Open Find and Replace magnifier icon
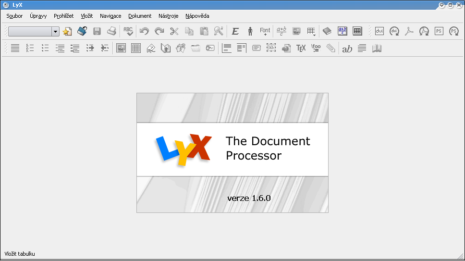 219,31
